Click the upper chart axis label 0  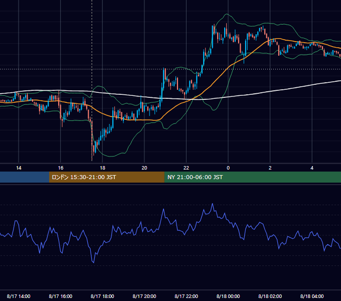point(228,168)
